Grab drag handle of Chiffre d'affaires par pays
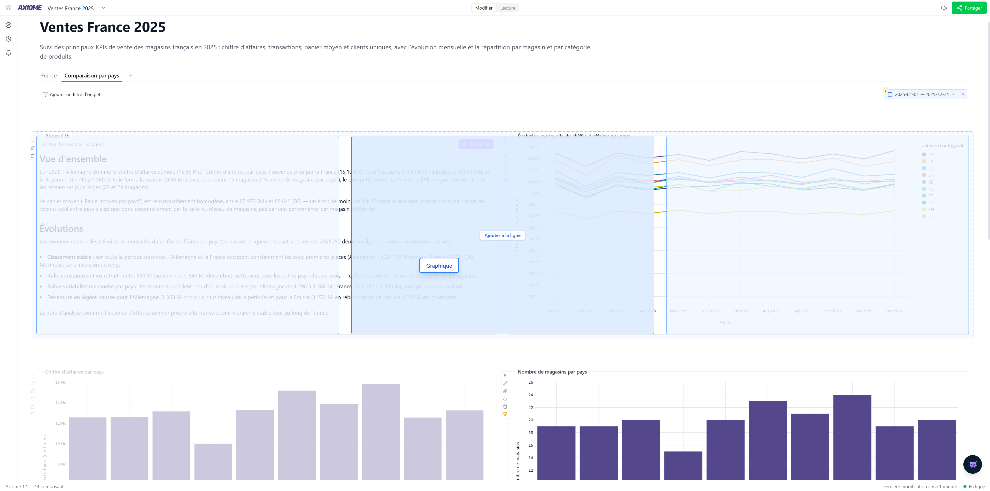This screenshot has height=491, width=990. click(33, 375)
